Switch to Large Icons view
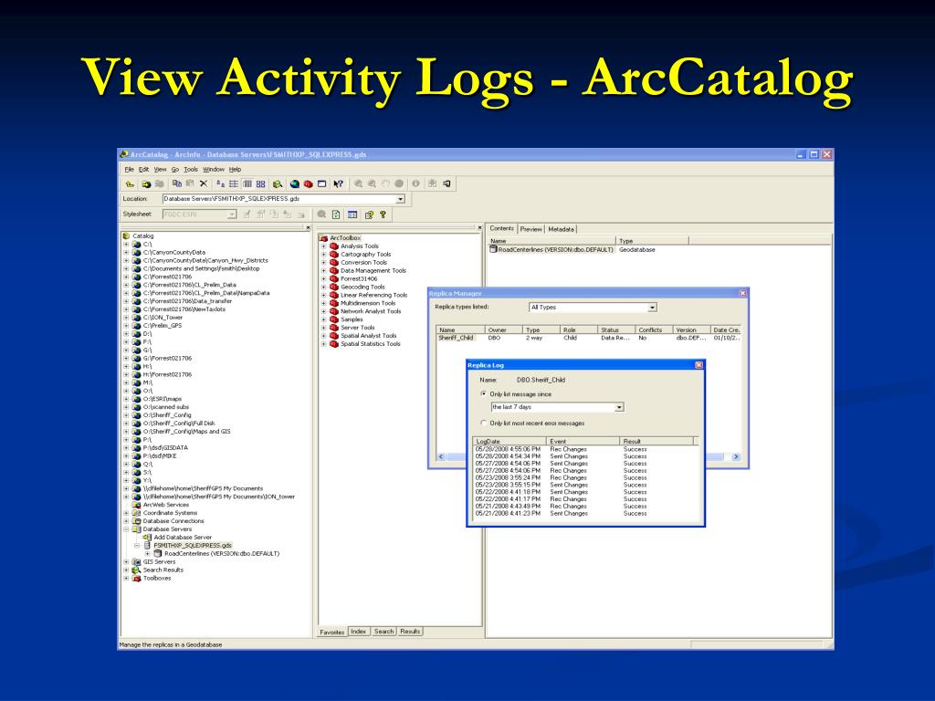 (220, 184)
